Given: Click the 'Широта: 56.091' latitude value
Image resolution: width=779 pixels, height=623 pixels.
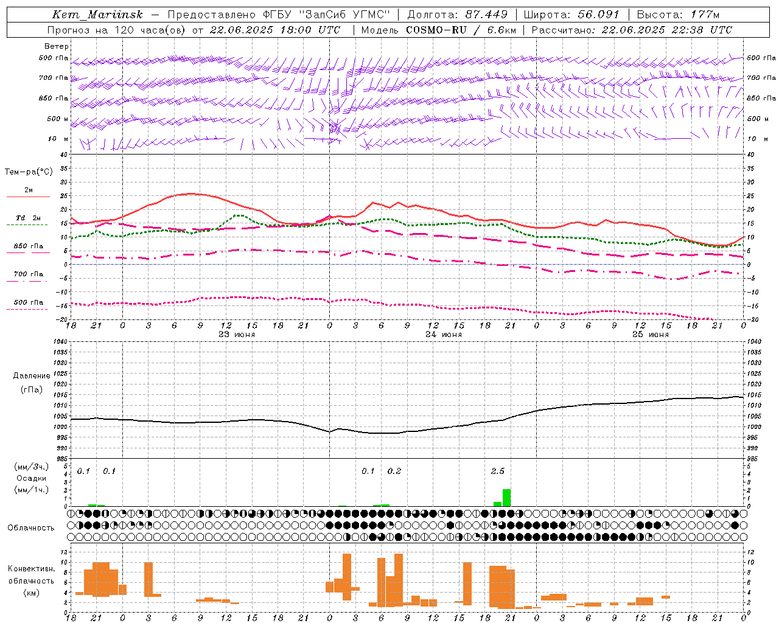Looking at the screenshot, I should tap(571, 15).
